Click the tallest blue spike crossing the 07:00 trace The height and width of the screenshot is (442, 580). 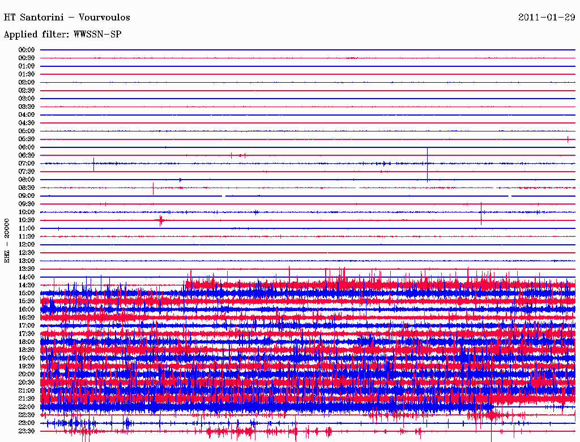[427, 163]
